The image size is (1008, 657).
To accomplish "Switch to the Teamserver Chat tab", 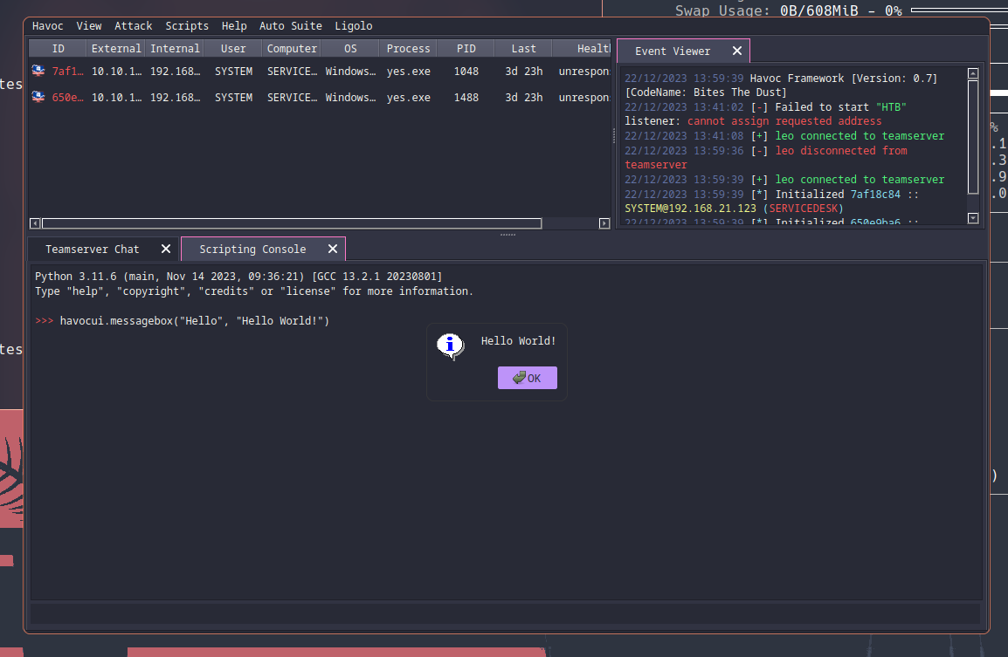I will coord(93,250).
